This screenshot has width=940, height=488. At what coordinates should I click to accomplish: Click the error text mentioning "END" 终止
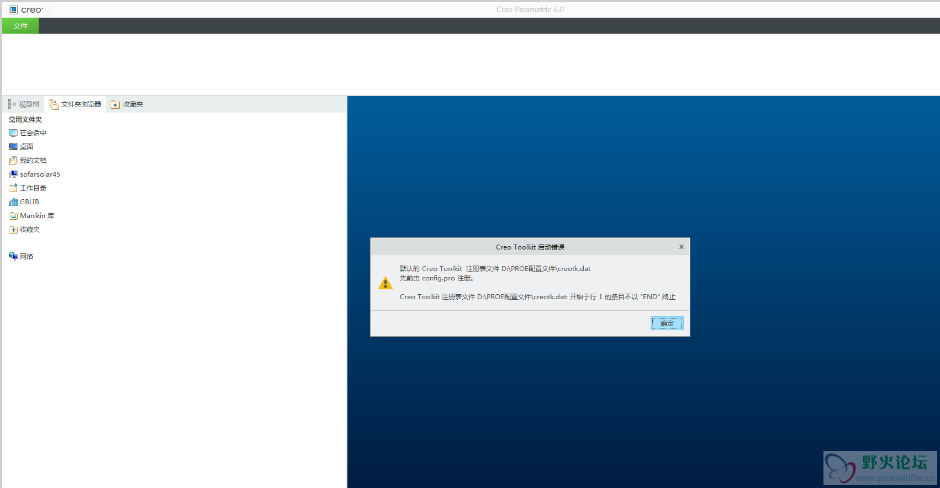pyautogui.click(x=537, y=297)
